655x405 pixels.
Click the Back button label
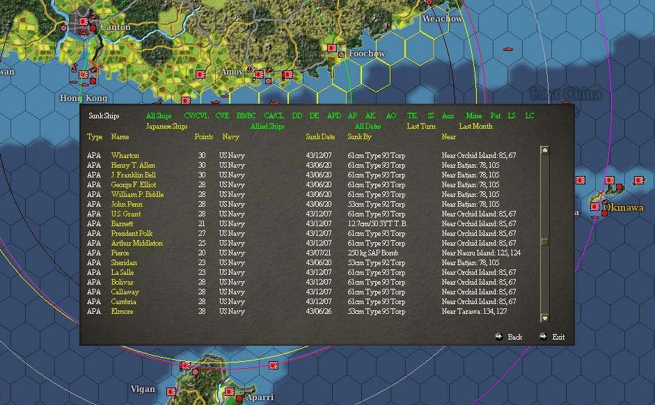(514, 337)
